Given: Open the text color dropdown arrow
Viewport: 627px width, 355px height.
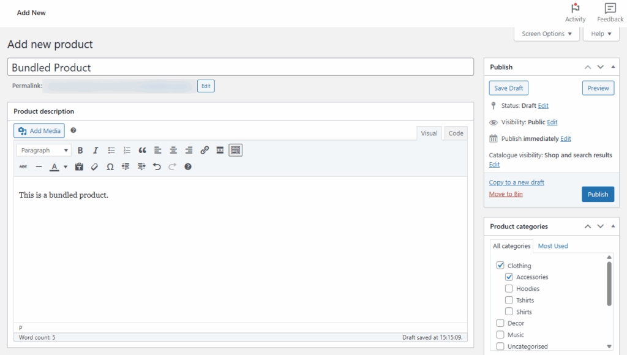Looking at the screenshot, I should pos(66,166).
